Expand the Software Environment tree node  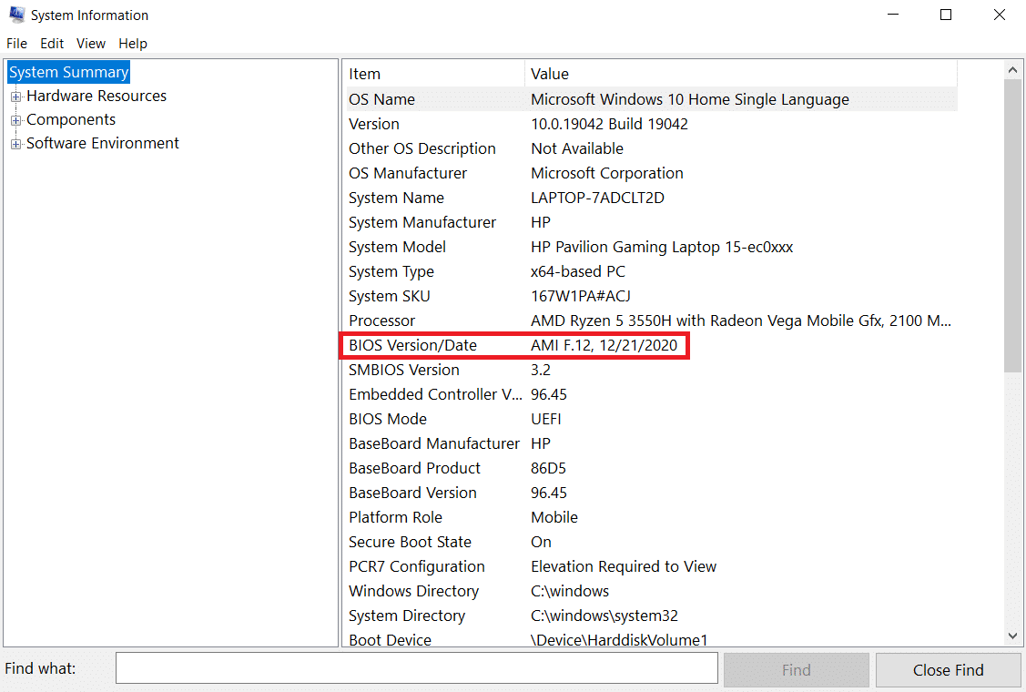pos(15,144)
